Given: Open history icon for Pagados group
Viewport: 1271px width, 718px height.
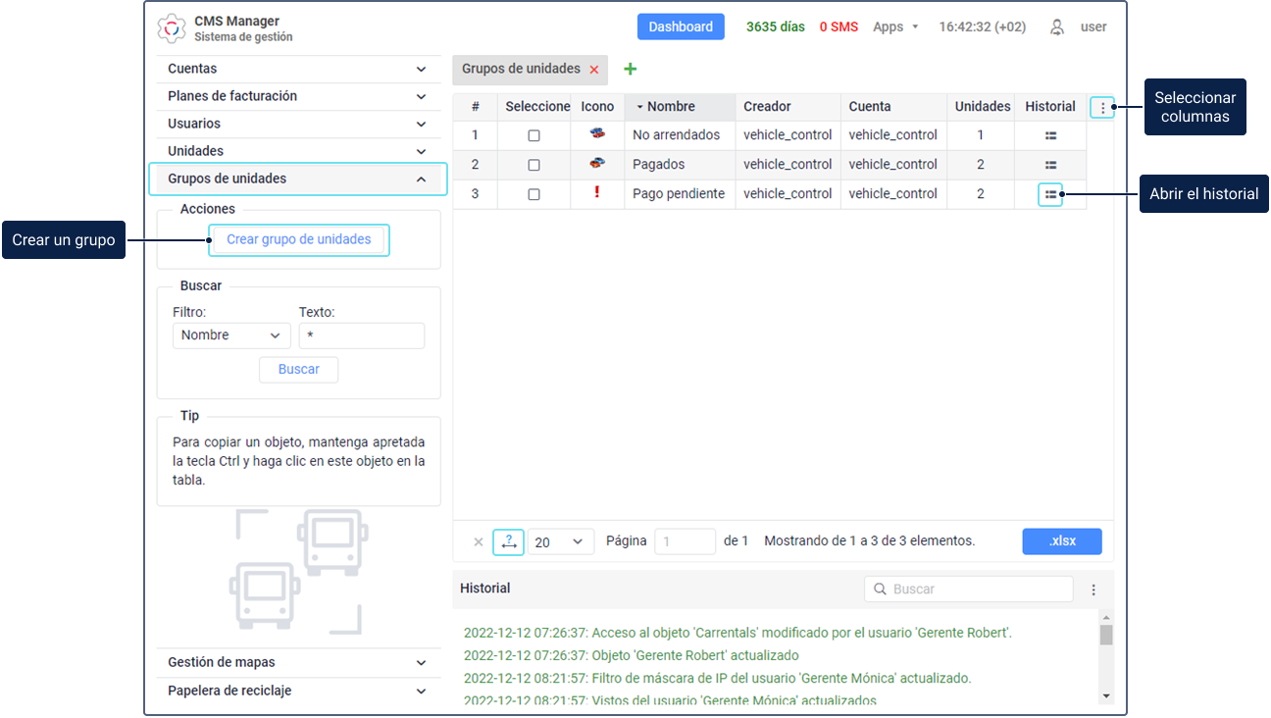Looking at the screenshot, I should coord(1050,165).
